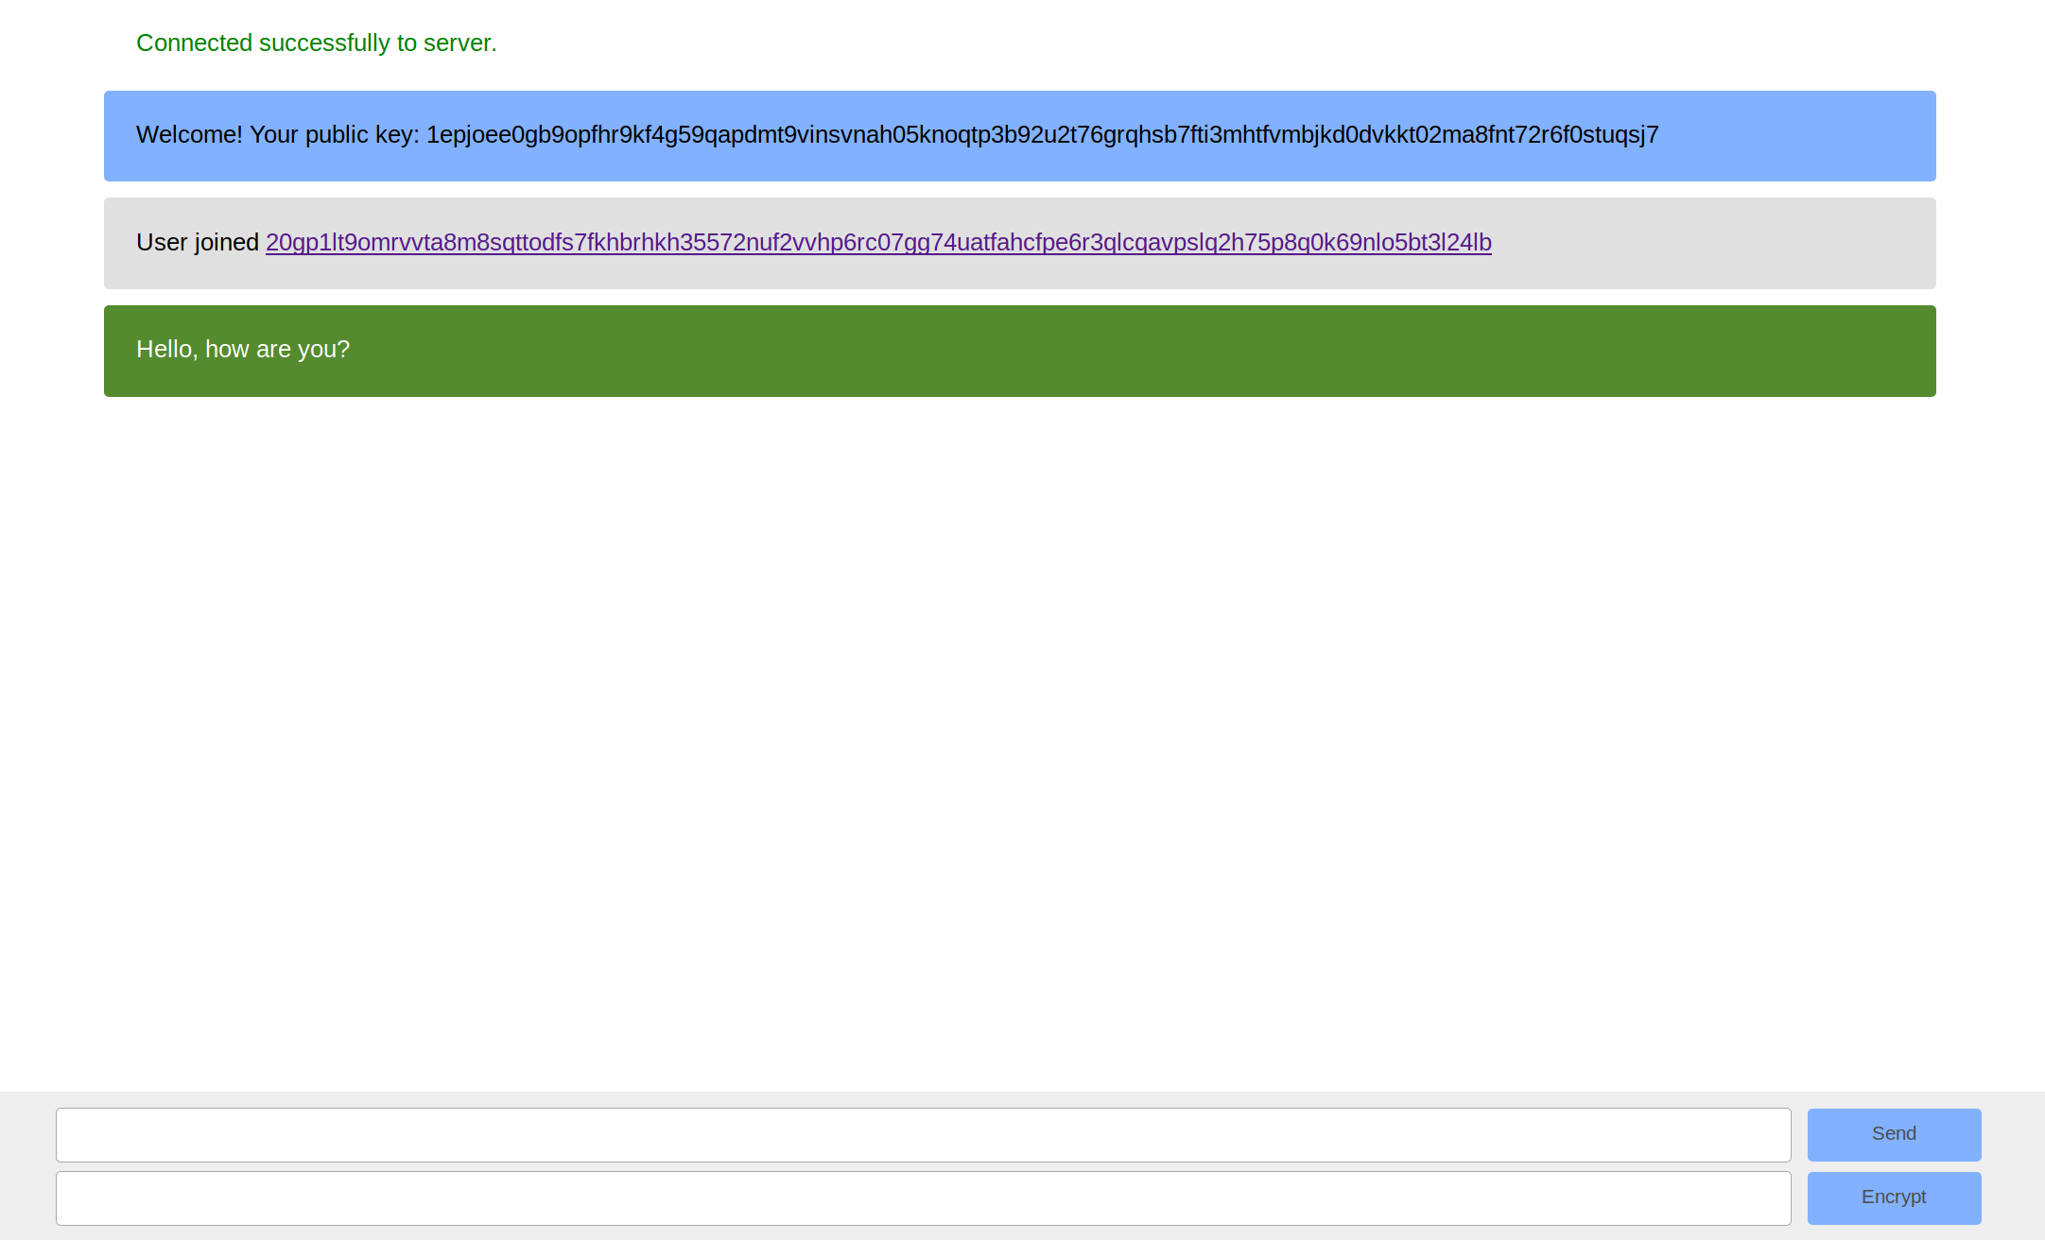This screenshot has height=1240, width=2045.
Task: Click the Send button
Action: (1894, 1134)
